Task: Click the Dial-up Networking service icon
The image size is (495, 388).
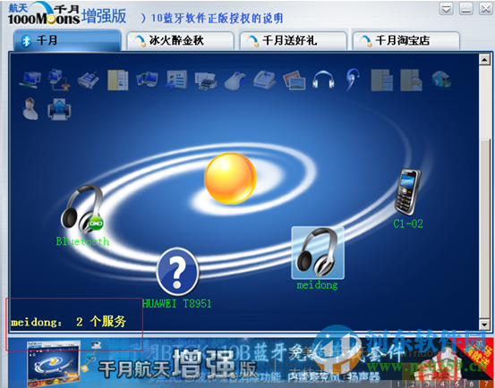Action: pos(59,80)
